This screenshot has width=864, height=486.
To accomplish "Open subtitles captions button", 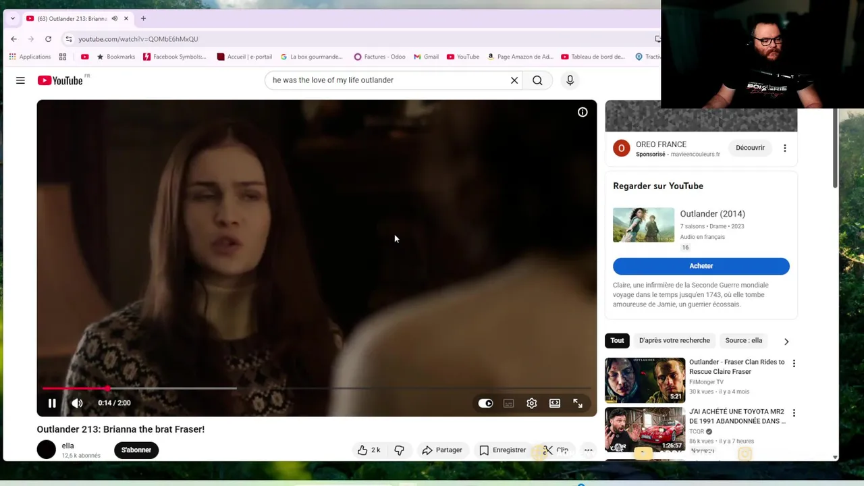I will [509, 403].
